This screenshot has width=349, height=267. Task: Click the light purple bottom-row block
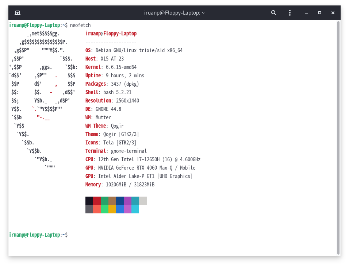(x=127, y=209)
